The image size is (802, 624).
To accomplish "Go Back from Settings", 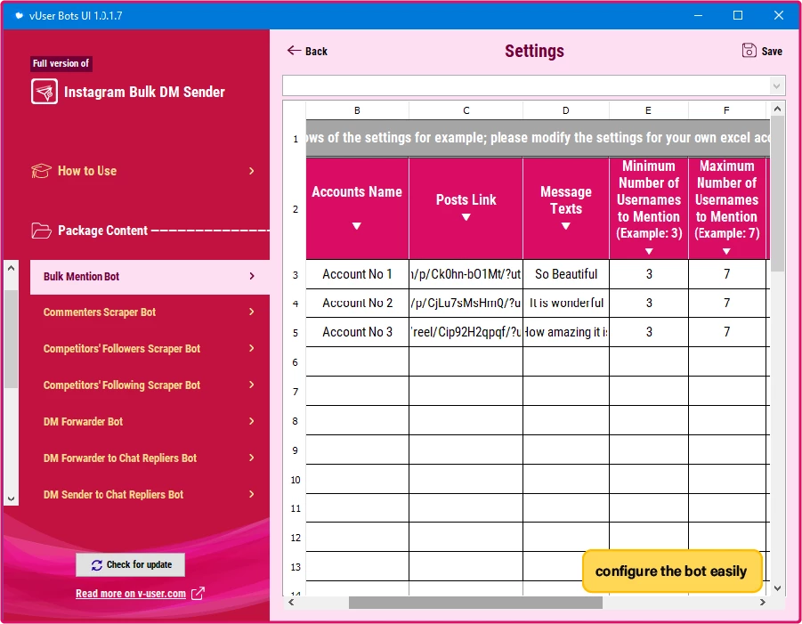I will pos(307,51).
